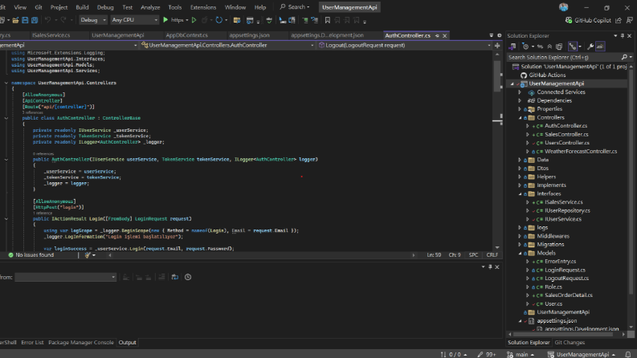The width and height of the screenshot is (637, 358).
Task: Toggle pin on AuthController.cs tab
Action: click(x=437, y=35)
